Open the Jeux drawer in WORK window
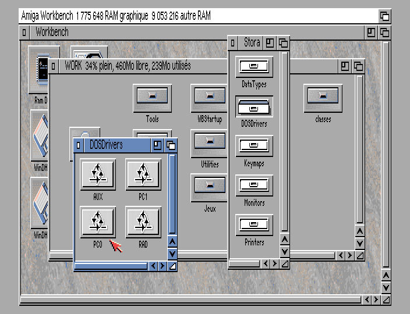This screenshot has width=410, height=314. coord(209,188)
